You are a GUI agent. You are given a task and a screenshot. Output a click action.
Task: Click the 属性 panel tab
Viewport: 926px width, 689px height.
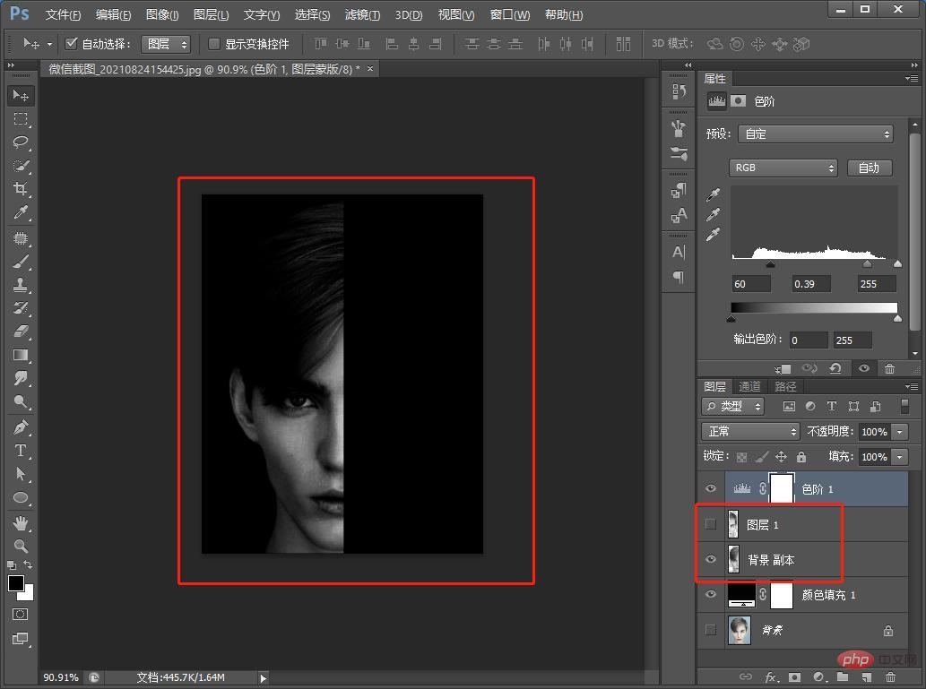pyautogui.click(x=714, y=78)
